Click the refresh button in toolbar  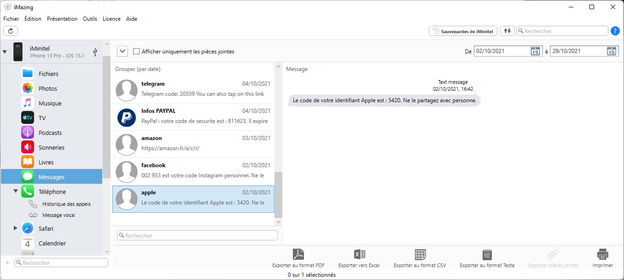(x=10, y=31)
